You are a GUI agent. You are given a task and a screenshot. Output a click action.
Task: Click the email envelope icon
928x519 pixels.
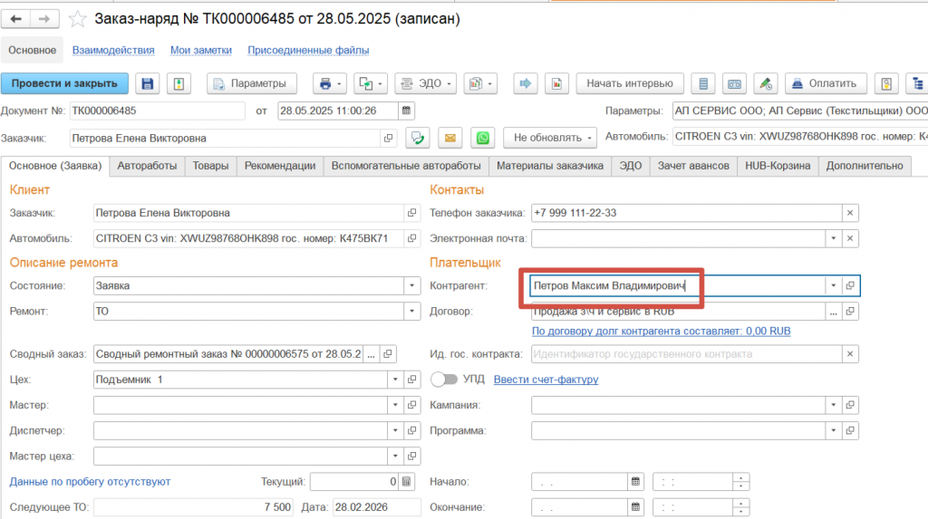coord(450,138)
